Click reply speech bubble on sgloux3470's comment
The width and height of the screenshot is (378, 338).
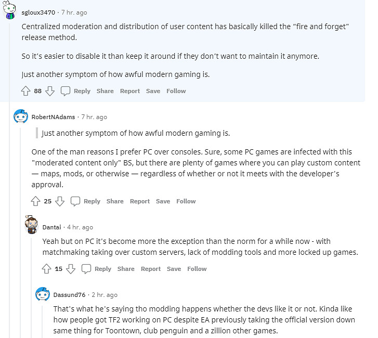[66, 91]
